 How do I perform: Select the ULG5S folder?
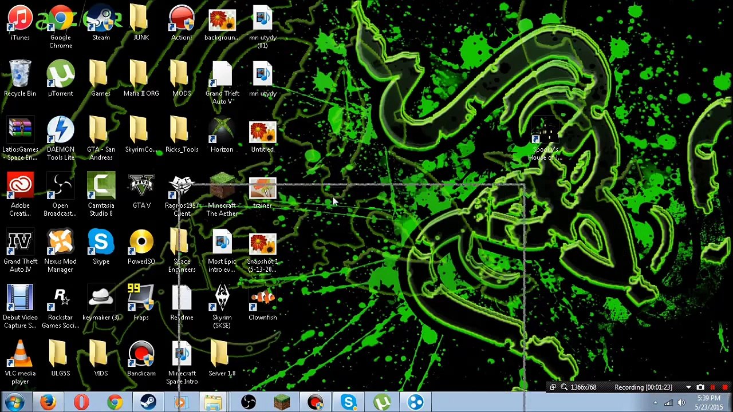(60, 359)
